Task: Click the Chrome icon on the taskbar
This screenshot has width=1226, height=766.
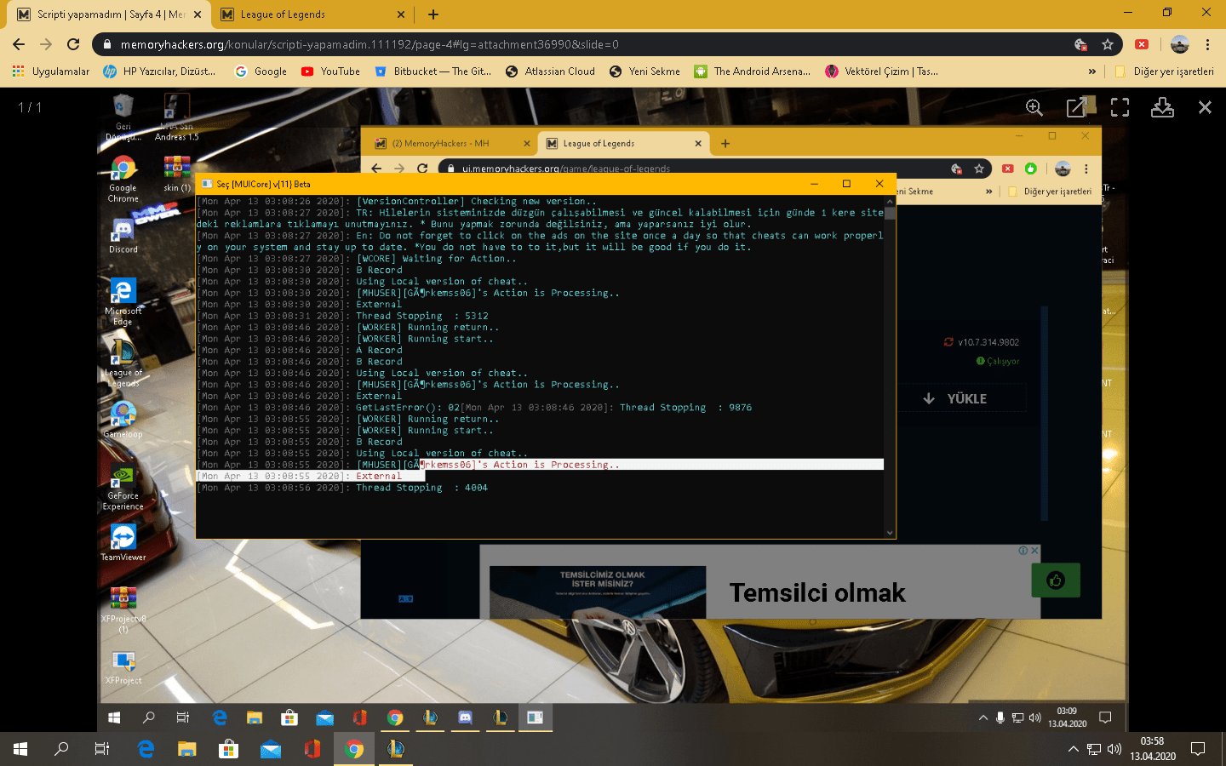Action: [x=354, y=749]
